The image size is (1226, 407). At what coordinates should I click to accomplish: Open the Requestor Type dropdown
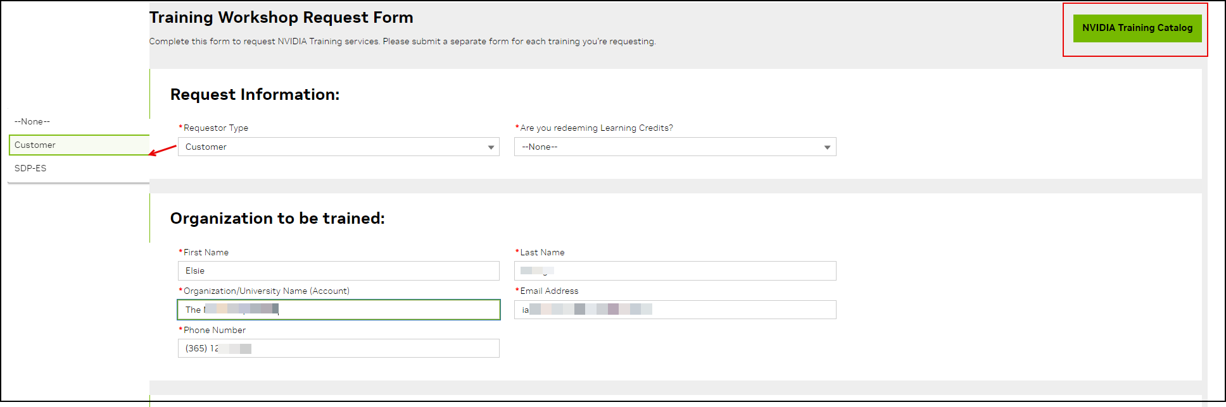(338, 147)
